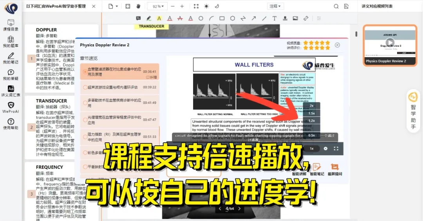The width and height of the screenshot is (423, 221).
Task: Select the hand pan tool
Action: click(x=139, y=6)
